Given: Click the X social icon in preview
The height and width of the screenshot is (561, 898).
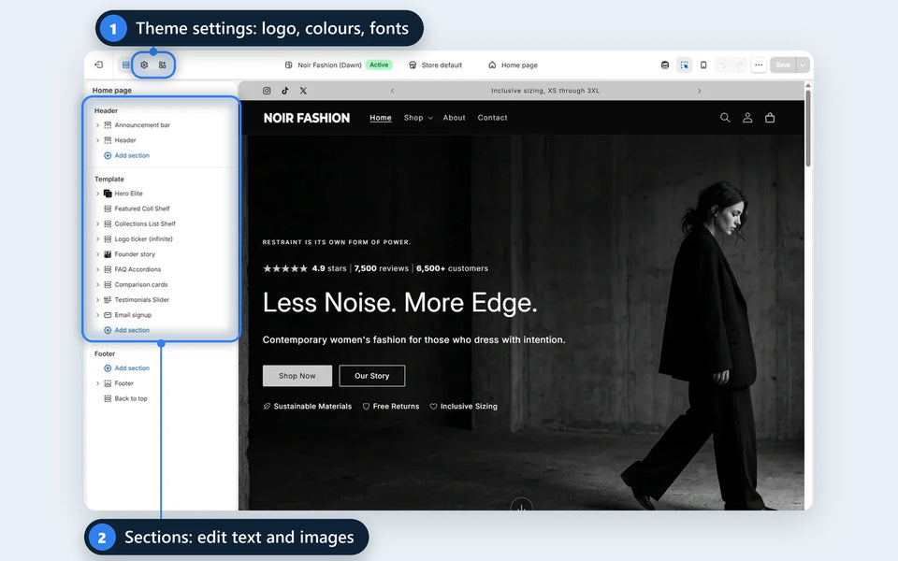Looking at the screenshot, I should click(303, 91).
